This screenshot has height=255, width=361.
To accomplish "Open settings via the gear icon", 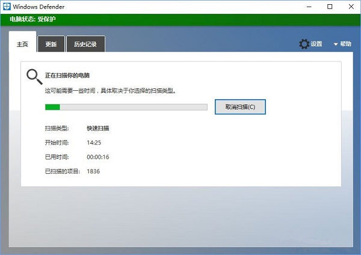I will pos(304,44).
